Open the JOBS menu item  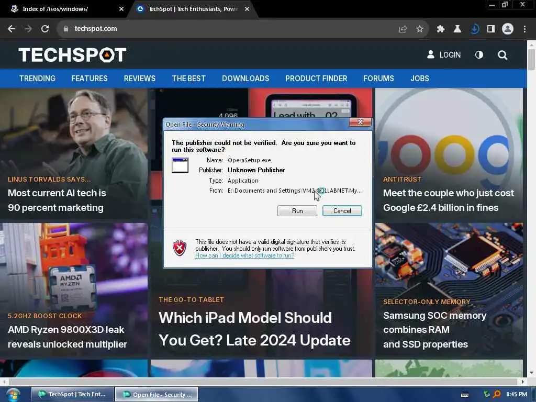click(x=420, y=79)
